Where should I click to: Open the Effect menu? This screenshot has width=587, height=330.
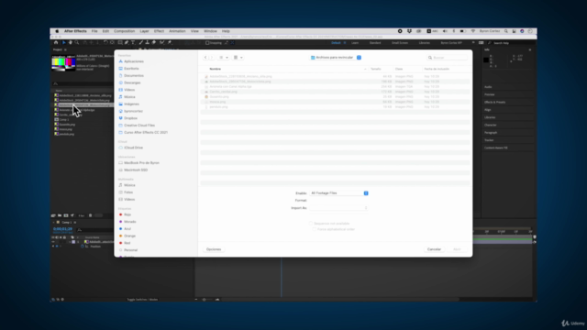159,31
